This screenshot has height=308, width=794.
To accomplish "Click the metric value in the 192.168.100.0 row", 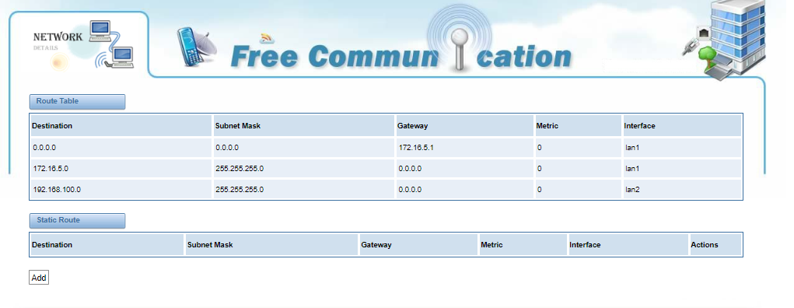I will coord(578,190).
